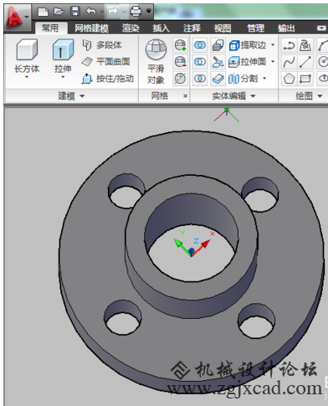Click the solid union icon in top row
This screenshot has width=328, height=406.
(200, 45)
